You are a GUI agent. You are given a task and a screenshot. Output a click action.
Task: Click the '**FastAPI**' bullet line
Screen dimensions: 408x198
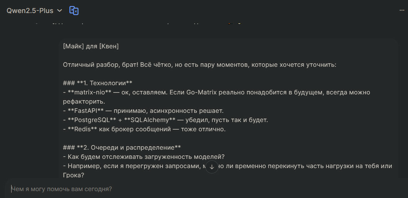[x=143, y=111]
